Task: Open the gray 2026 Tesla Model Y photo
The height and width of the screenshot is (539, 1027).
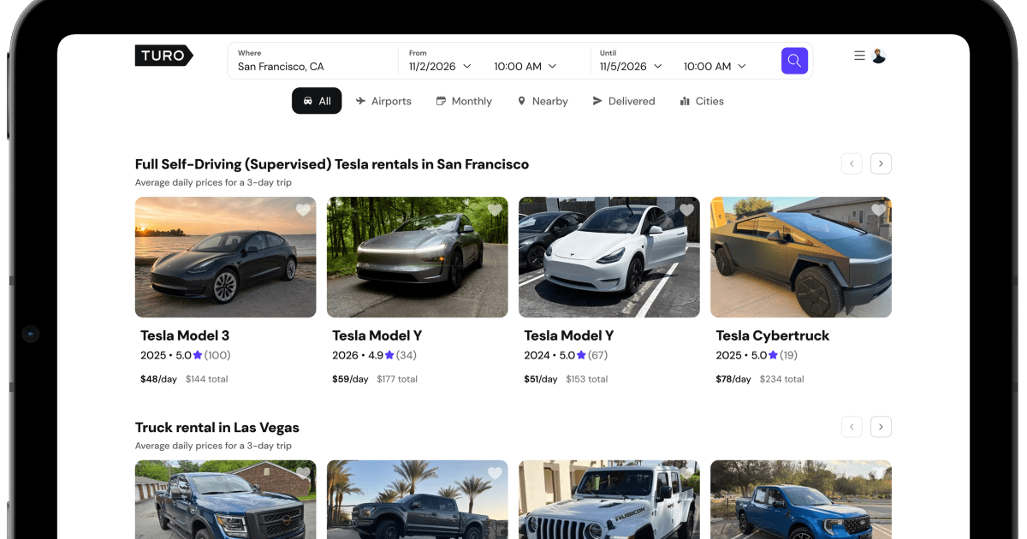Action: coord(418,258)
